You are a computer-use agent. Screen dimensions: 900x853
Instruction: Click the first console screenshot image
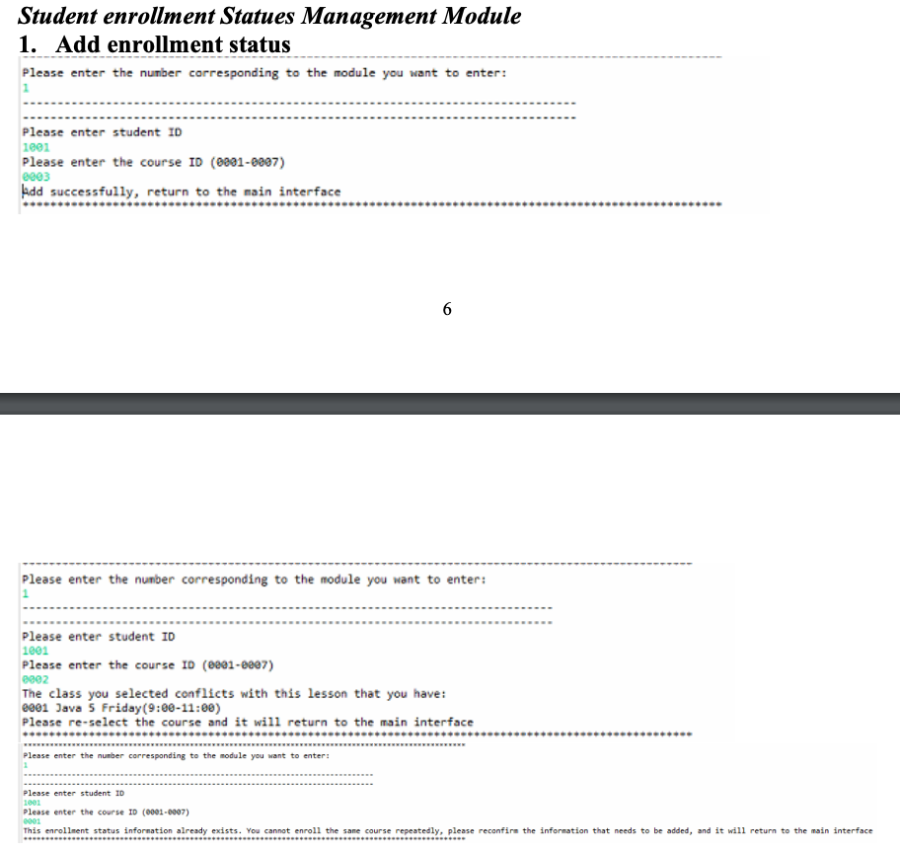(x=395, y=135)
